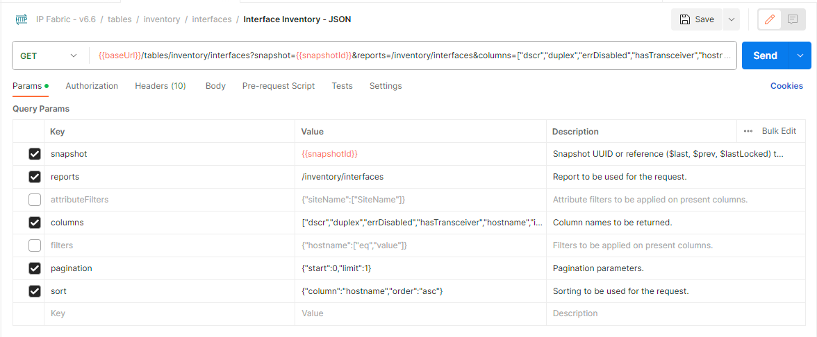This screenshot has width=817, height=337.
Task: Enable the attributeFilters parameter checkbox
Action: coord(35,200)
